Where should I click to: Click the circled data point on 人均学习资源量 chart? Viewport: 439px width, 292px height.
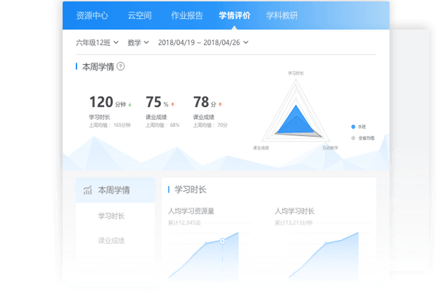click(222, 241)
